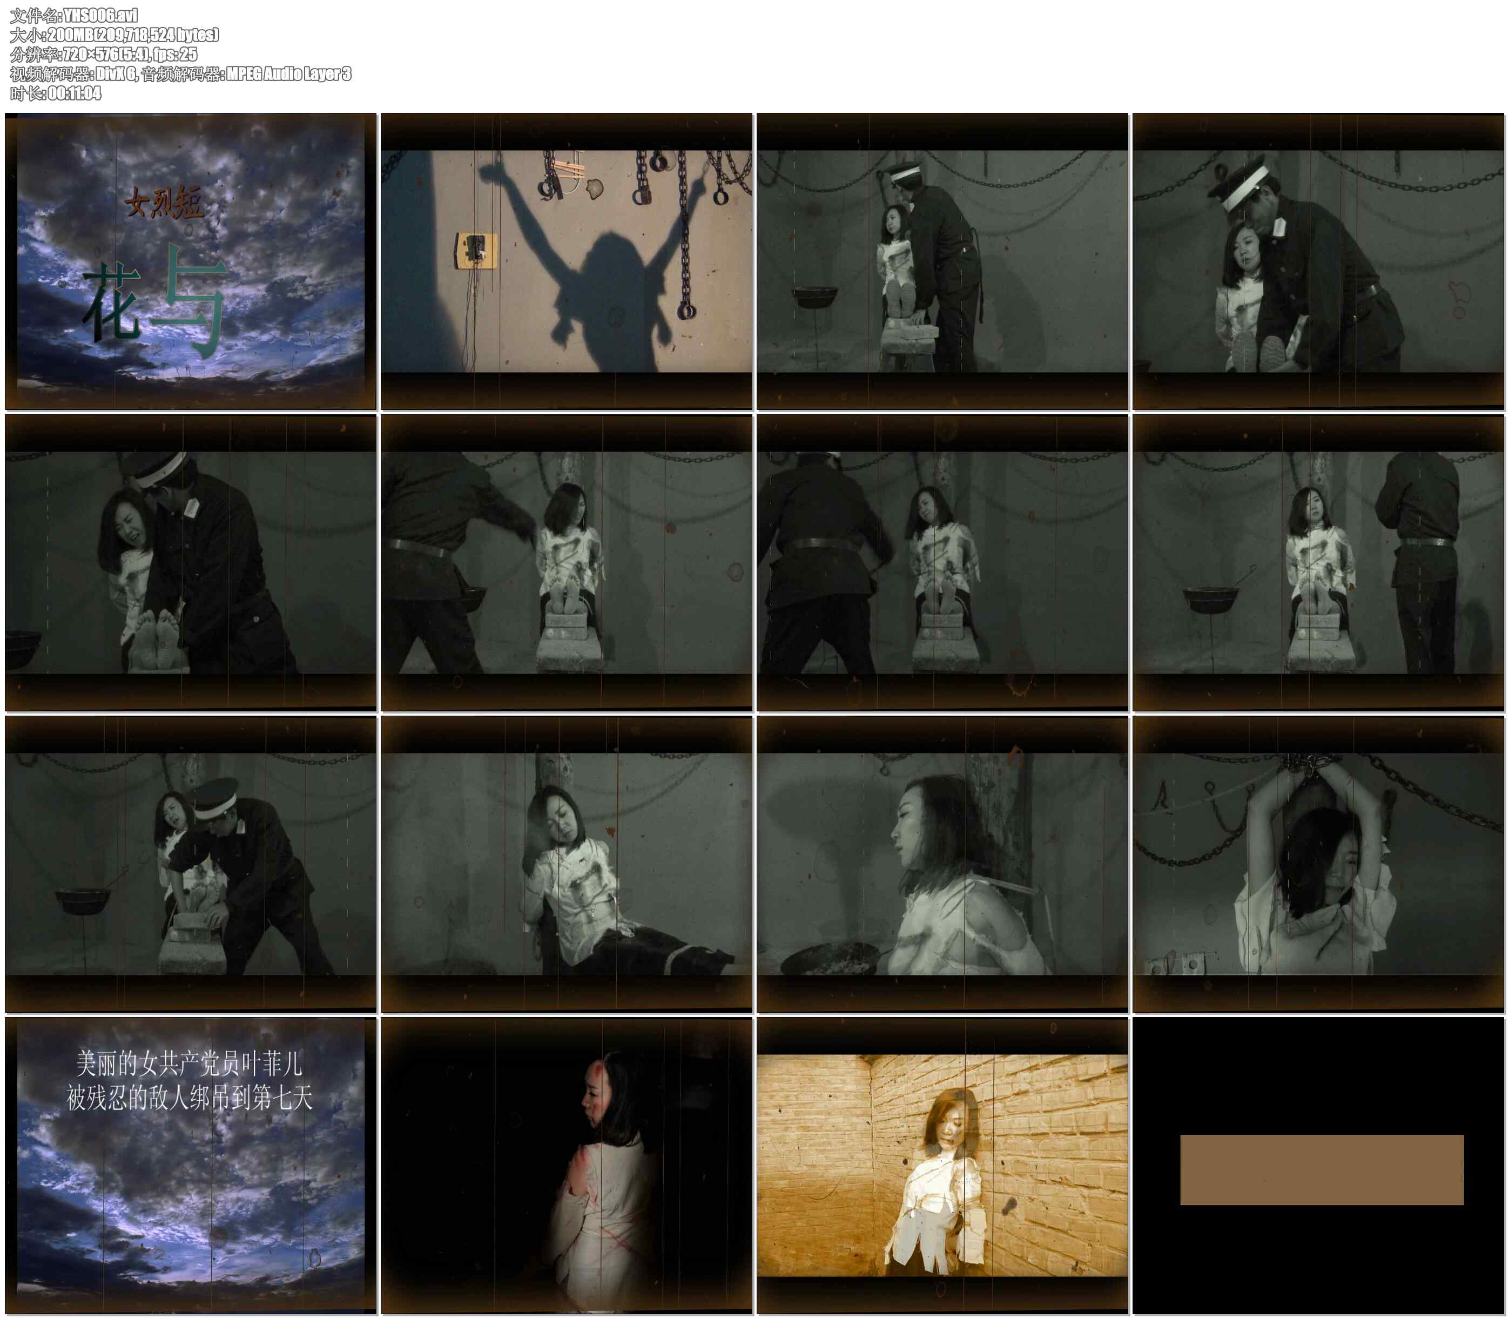Select close-up profile thumbnail of the woman
Screen dimensions: 1509x1319
[942, 864]
